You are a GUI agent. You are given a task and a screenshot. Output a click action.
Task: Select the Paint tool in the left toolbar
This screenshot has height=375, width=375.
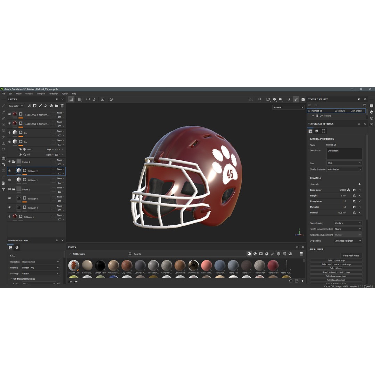coord(4,106)
